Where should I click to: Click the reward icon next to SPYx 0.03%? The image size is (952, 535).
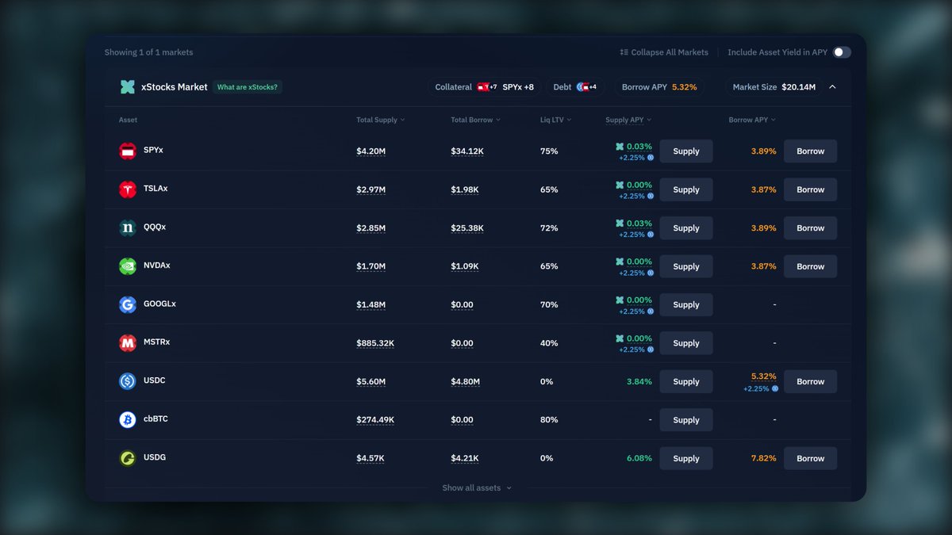coord(620,147)
